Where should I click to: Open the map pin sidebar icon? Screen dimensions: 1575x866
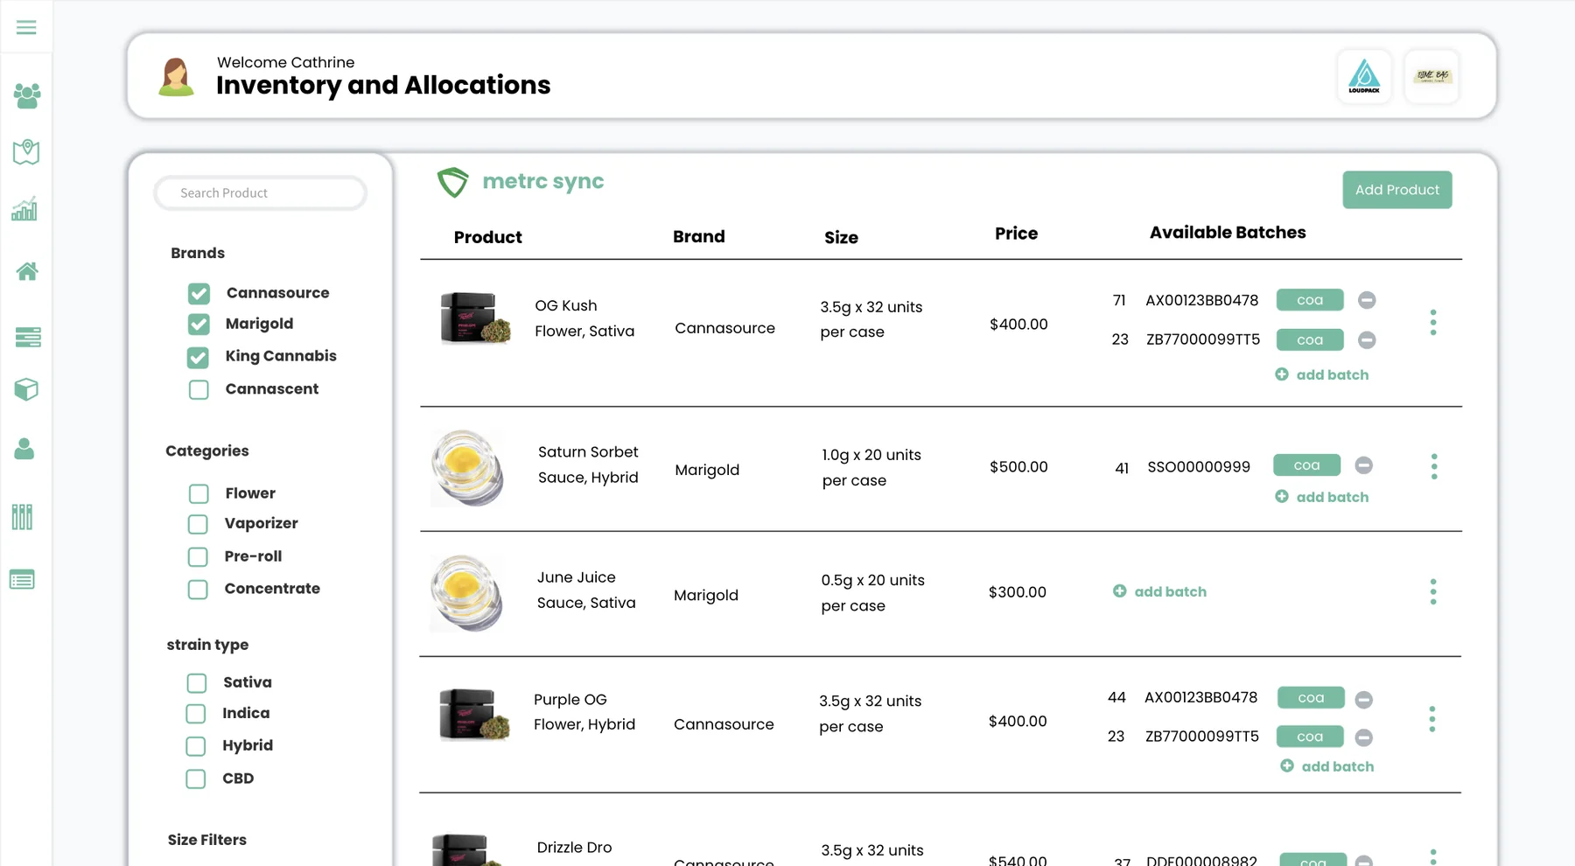(26, 151)
